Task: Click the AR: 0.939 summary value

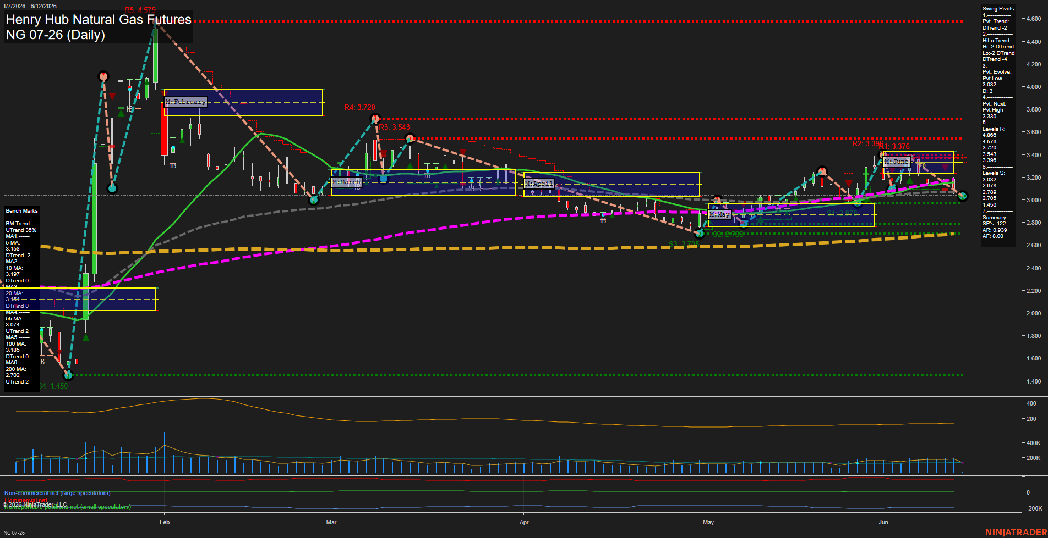Action: click(995, 230)
